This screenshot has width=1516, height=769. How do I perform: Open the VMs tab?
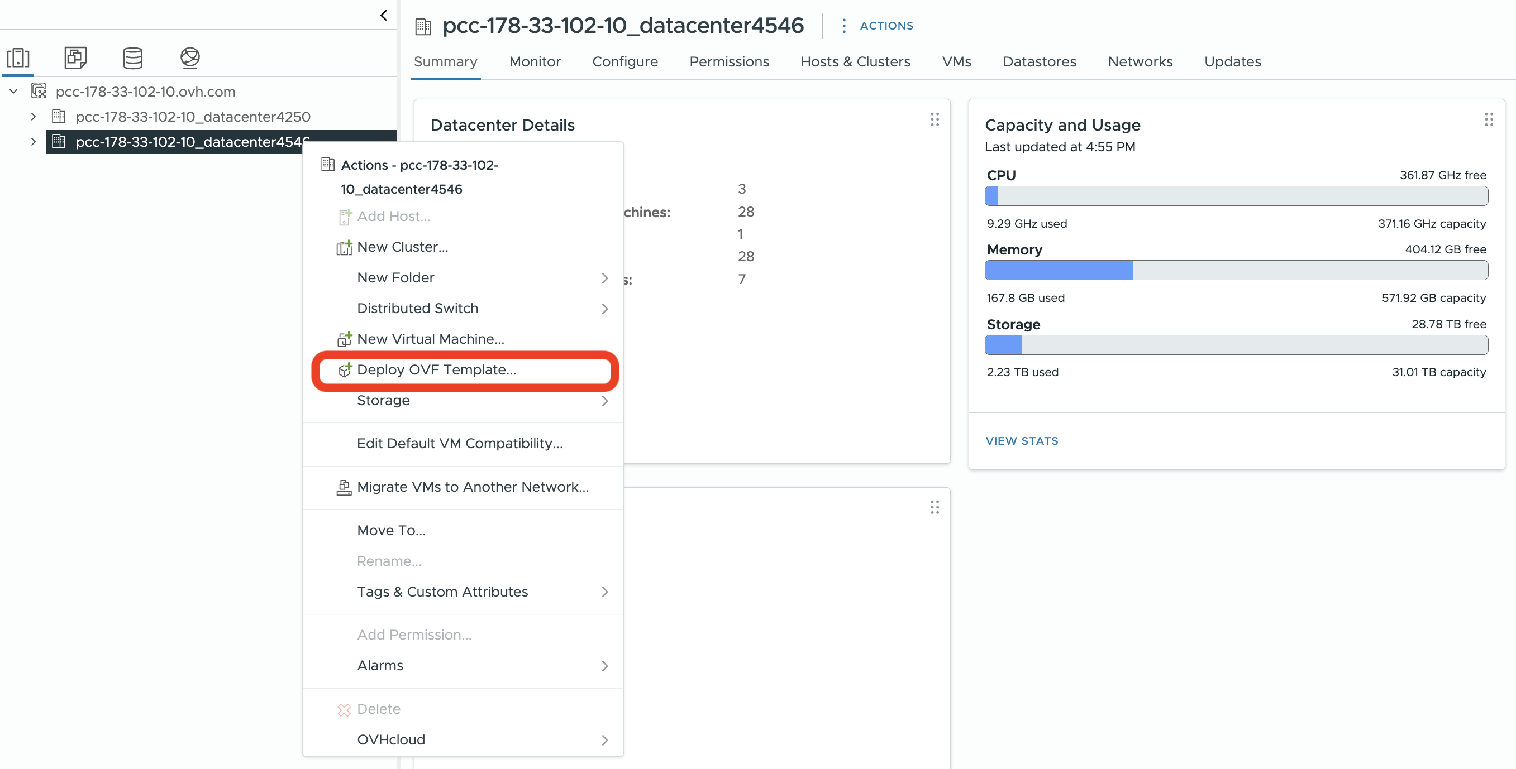tap(956, 62)
